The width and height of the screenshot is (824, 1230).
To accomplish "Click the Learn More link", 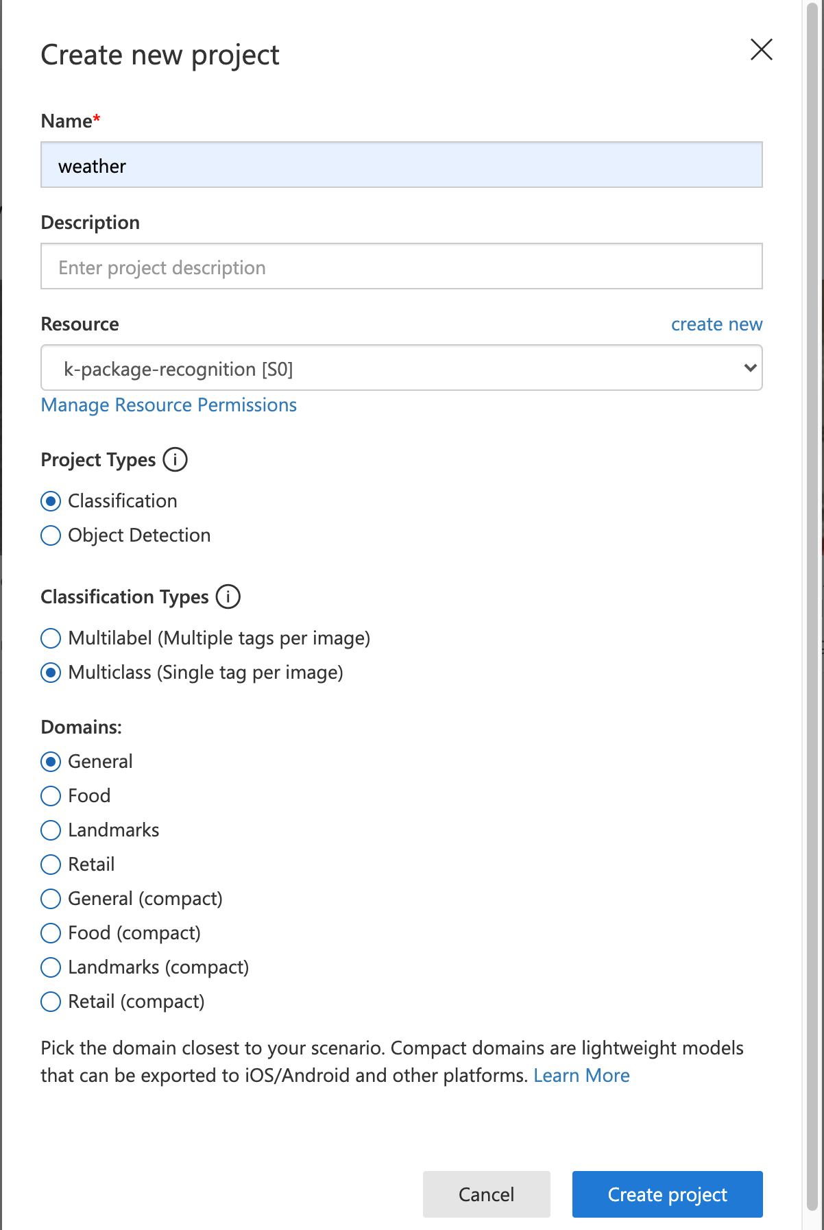I will pos(581,1076).
